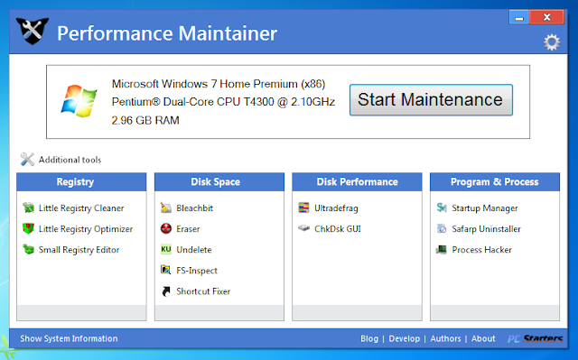Click the green KU Undelete icon
The width and height of the screenshot is (578, 360).
tap(166, 249)
